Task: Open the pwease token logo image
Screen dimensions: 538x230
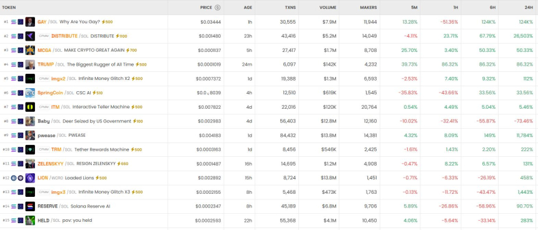Action: click(30, 136)
